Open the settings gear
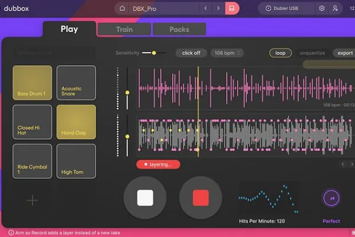Image resolution: width=355 pixels, height=237 pixels. (x=322, y=8)
